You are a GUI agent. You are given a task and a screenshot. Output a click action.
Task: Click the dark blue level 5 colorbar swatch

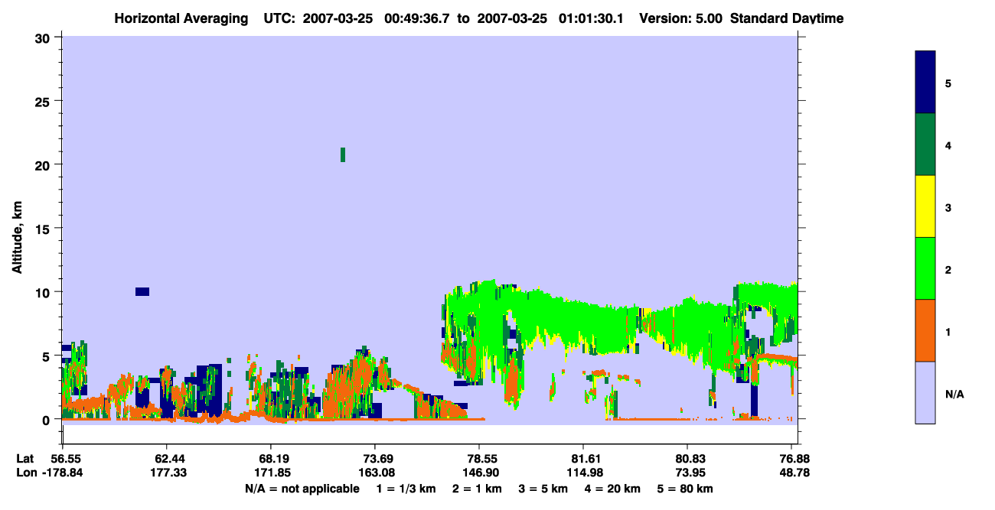(x=925, y=83)
